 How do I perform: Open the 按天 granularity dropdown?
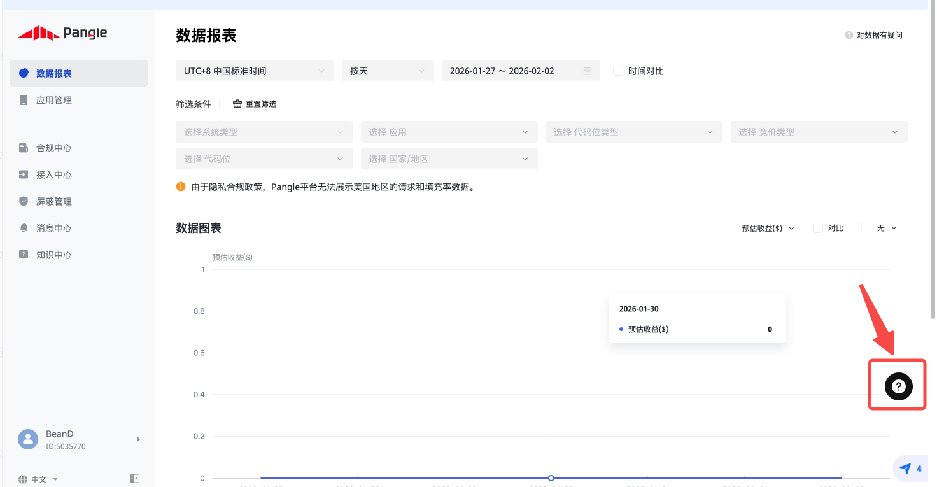[387, 71]
